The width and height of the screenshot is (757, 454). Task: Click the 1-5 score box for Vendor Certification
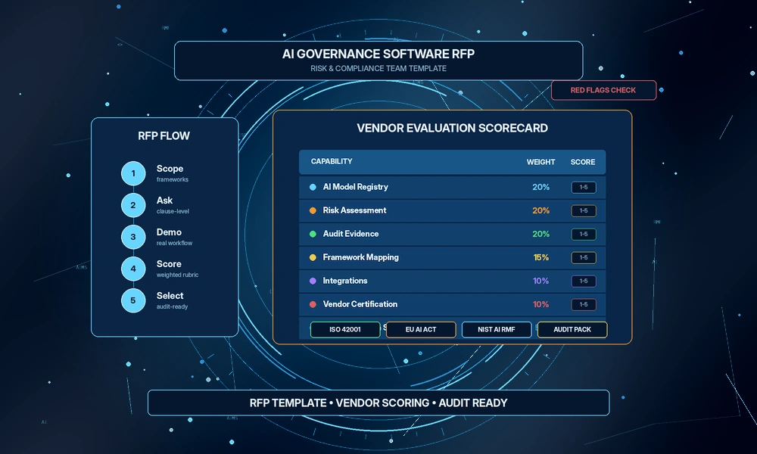pos(584,304)
